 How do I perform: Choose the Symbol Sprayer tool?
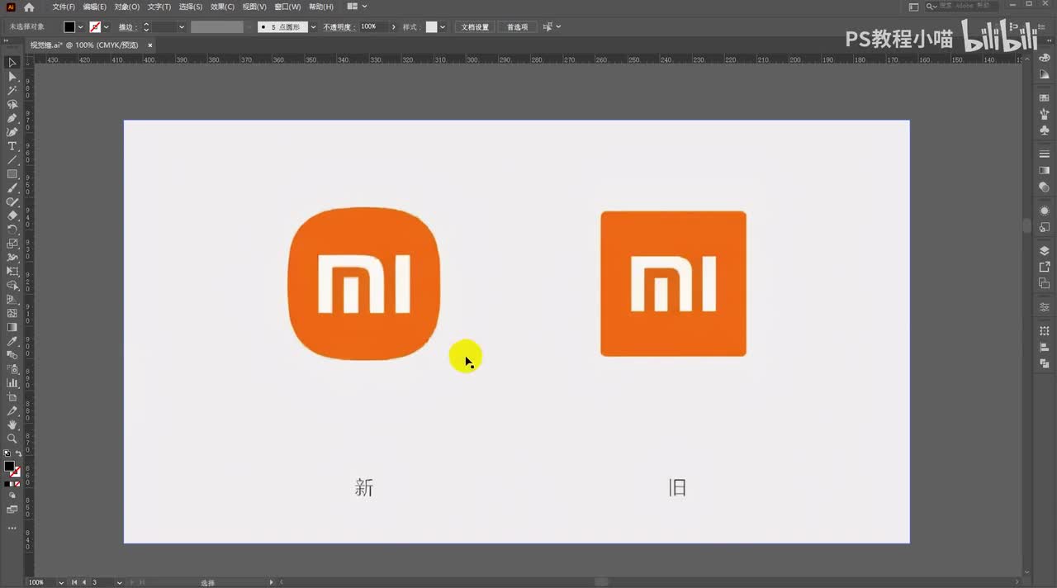click(x=12, y=369)
